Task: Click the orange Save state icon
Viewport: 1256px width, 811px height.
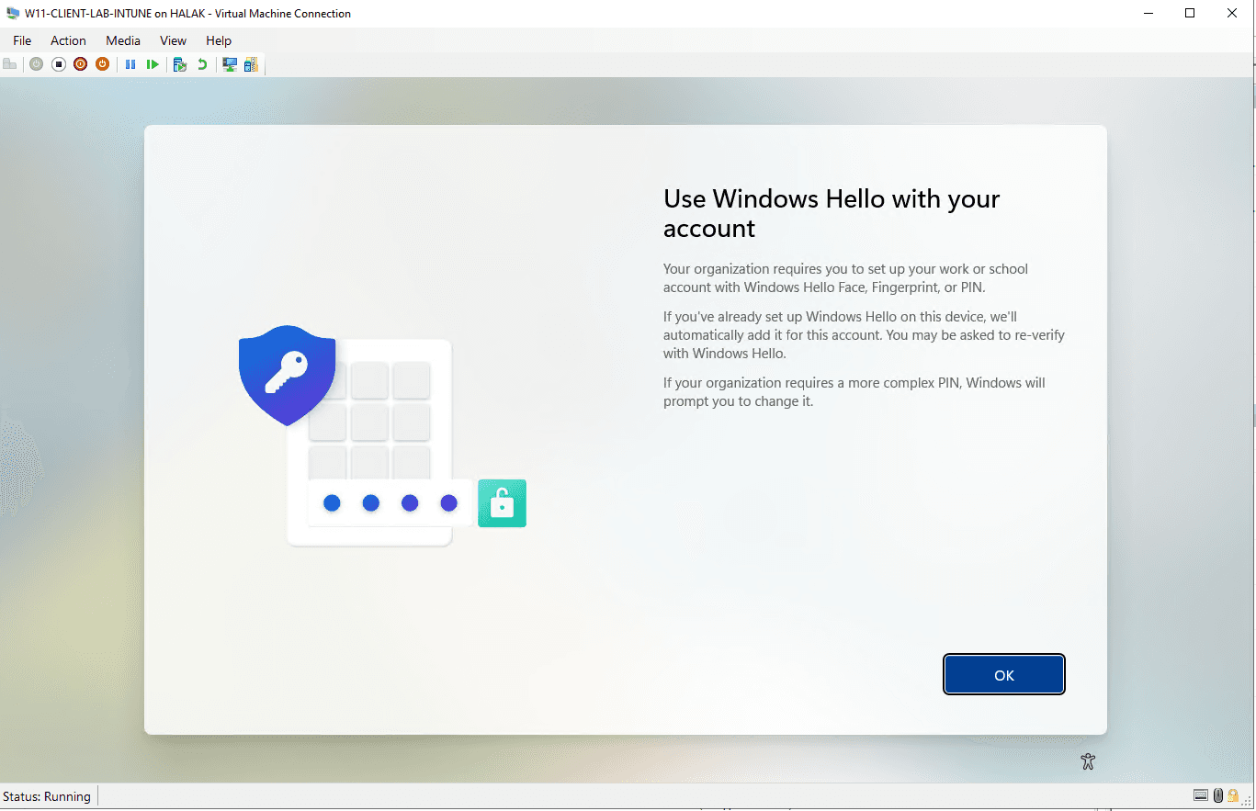Action: pos(103,64)
